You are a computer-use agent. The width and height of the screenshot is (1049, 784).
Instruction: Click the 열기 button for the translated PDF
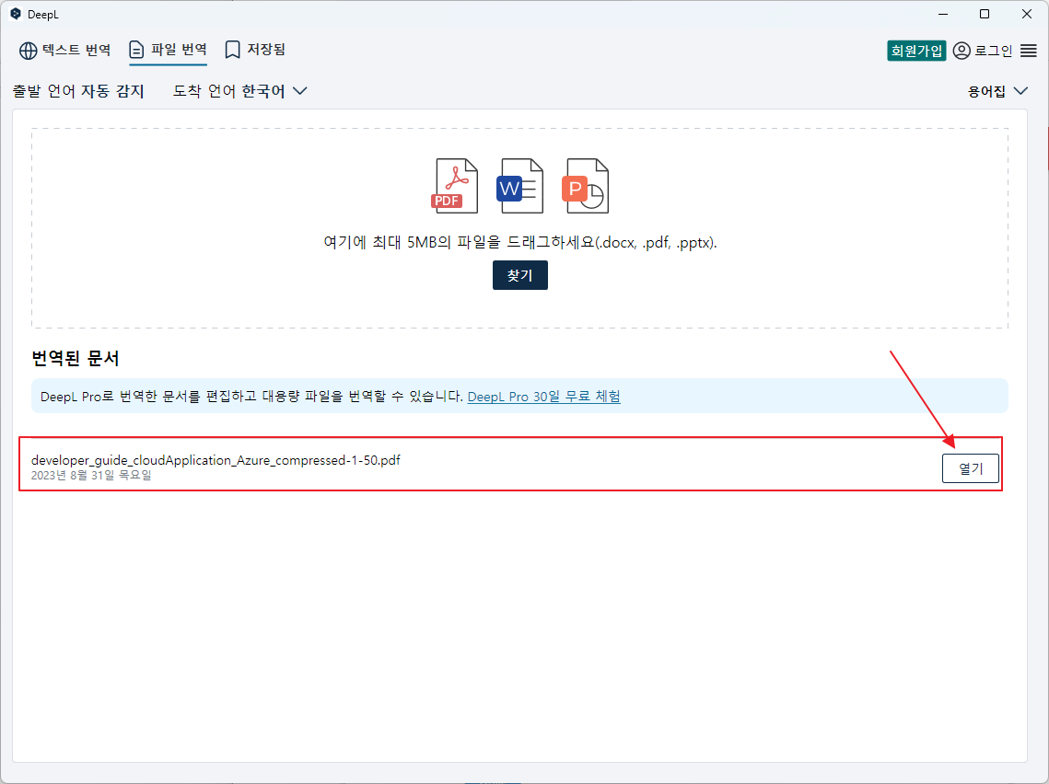point(970,468)
